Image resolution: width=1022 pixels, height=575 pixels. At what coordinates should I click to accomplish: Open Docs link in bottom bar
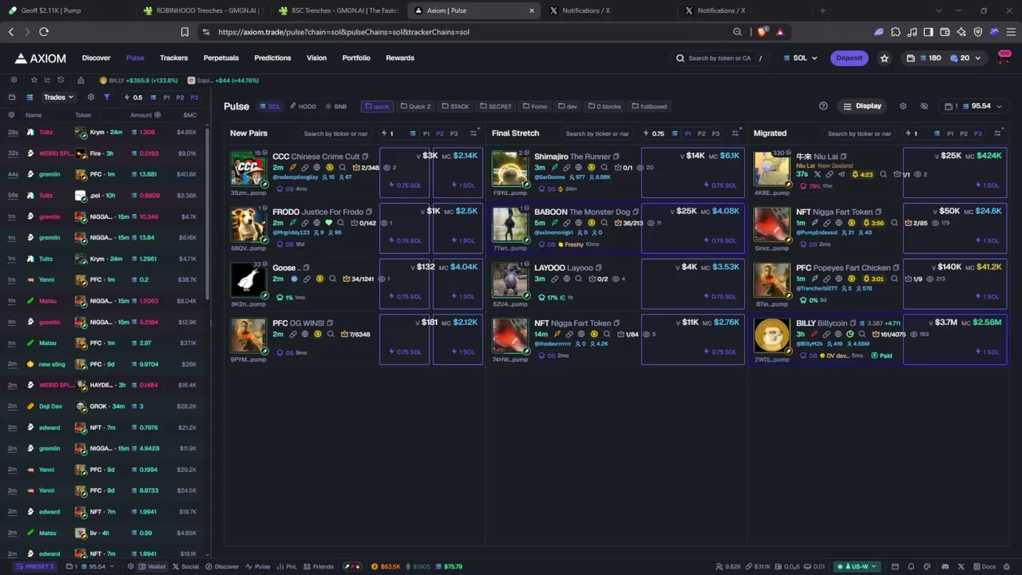(x=983, y=566)
